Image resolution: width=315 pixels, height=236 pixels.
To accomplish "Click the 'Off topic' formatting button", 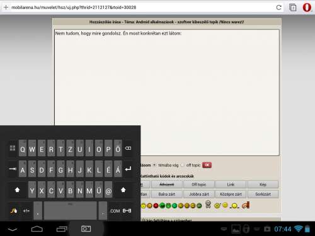I will 199,184.
